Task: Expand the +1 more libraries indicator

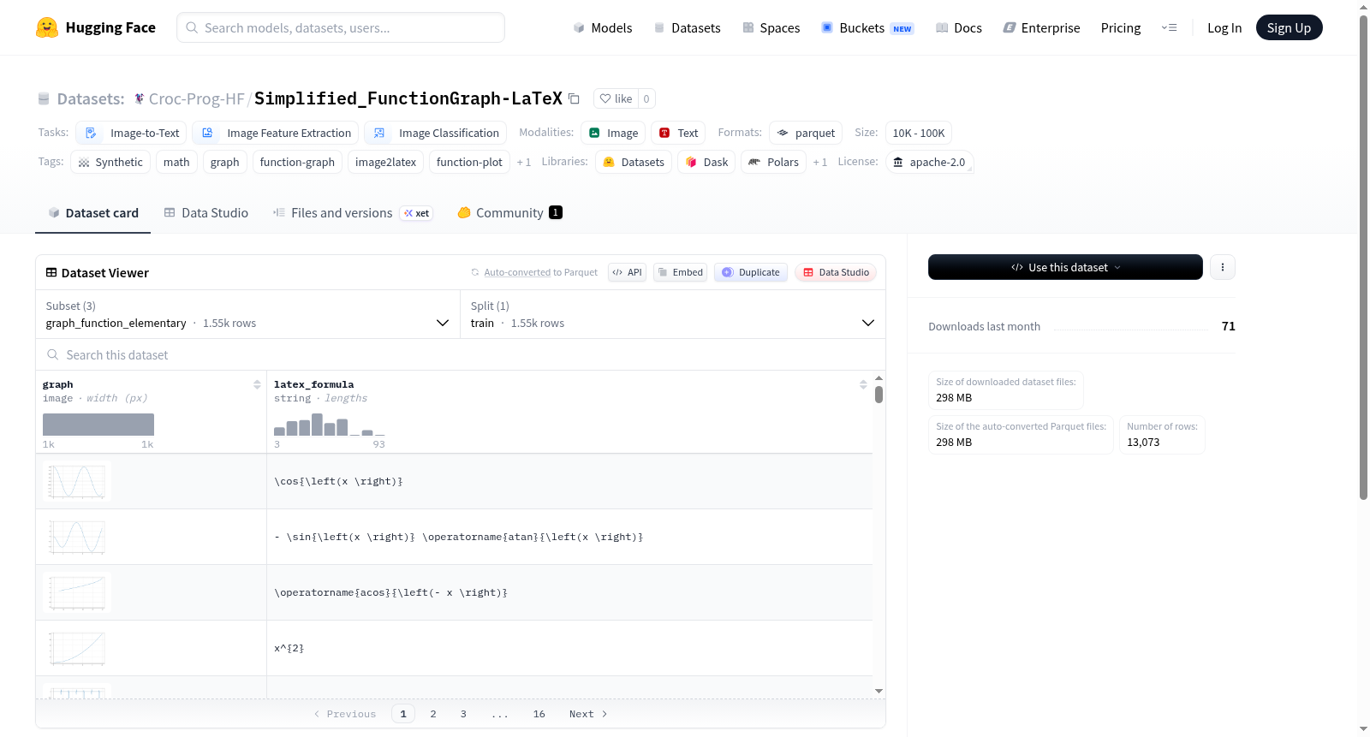Action: tap(820, 162)
